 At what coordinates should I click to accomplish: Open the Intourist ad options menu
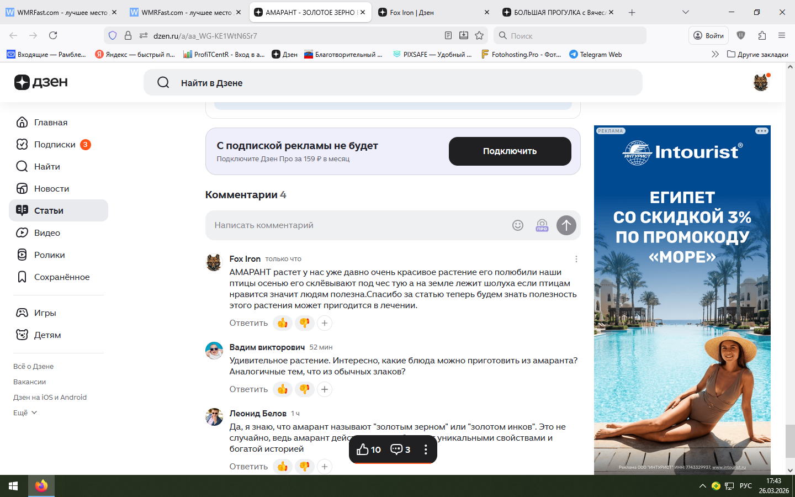pos(762,131)
